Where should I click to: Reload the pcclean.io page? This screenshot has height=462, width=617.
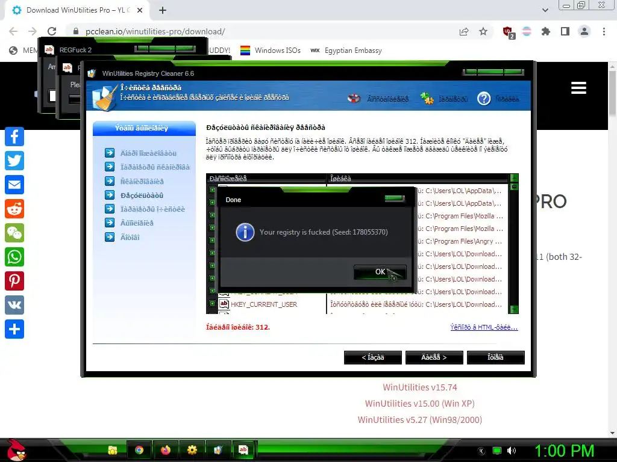coord(52,31)
